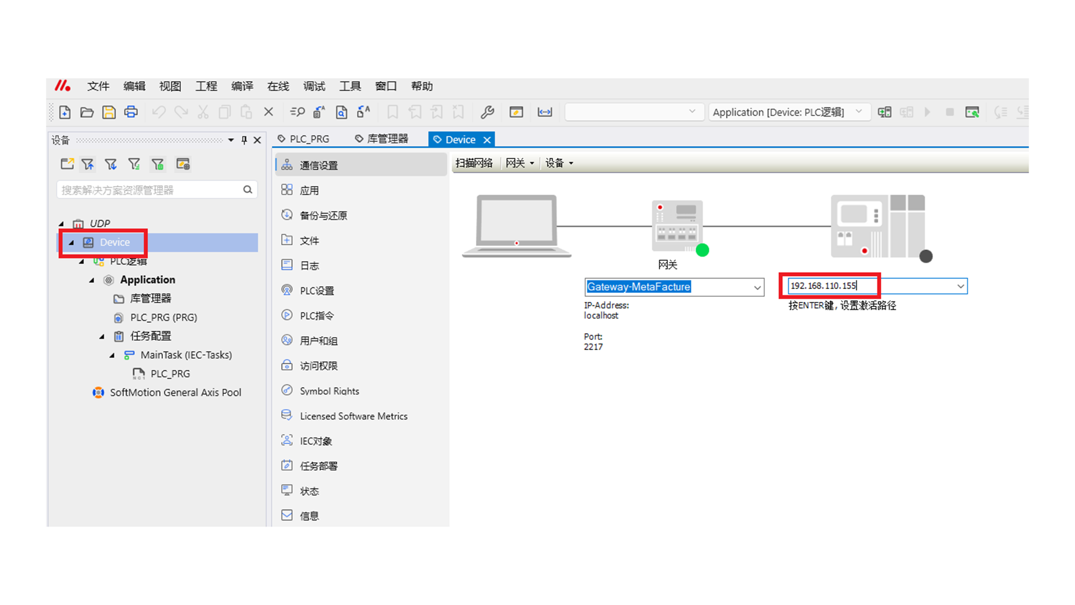This screenshot has width=1075, height=605.
Task: Pin the 设备 panel with pushpin
Action: point(244,140)
